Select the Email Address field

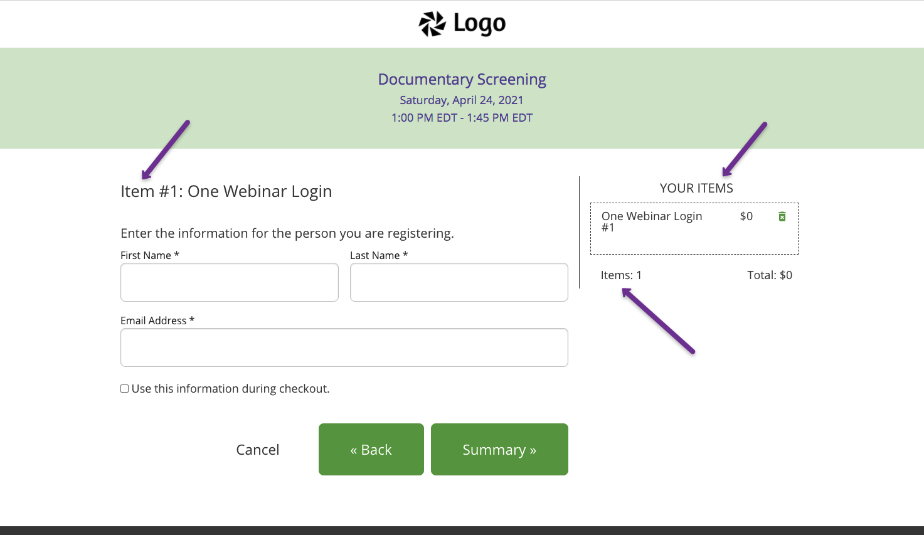(x=344, y=347)
